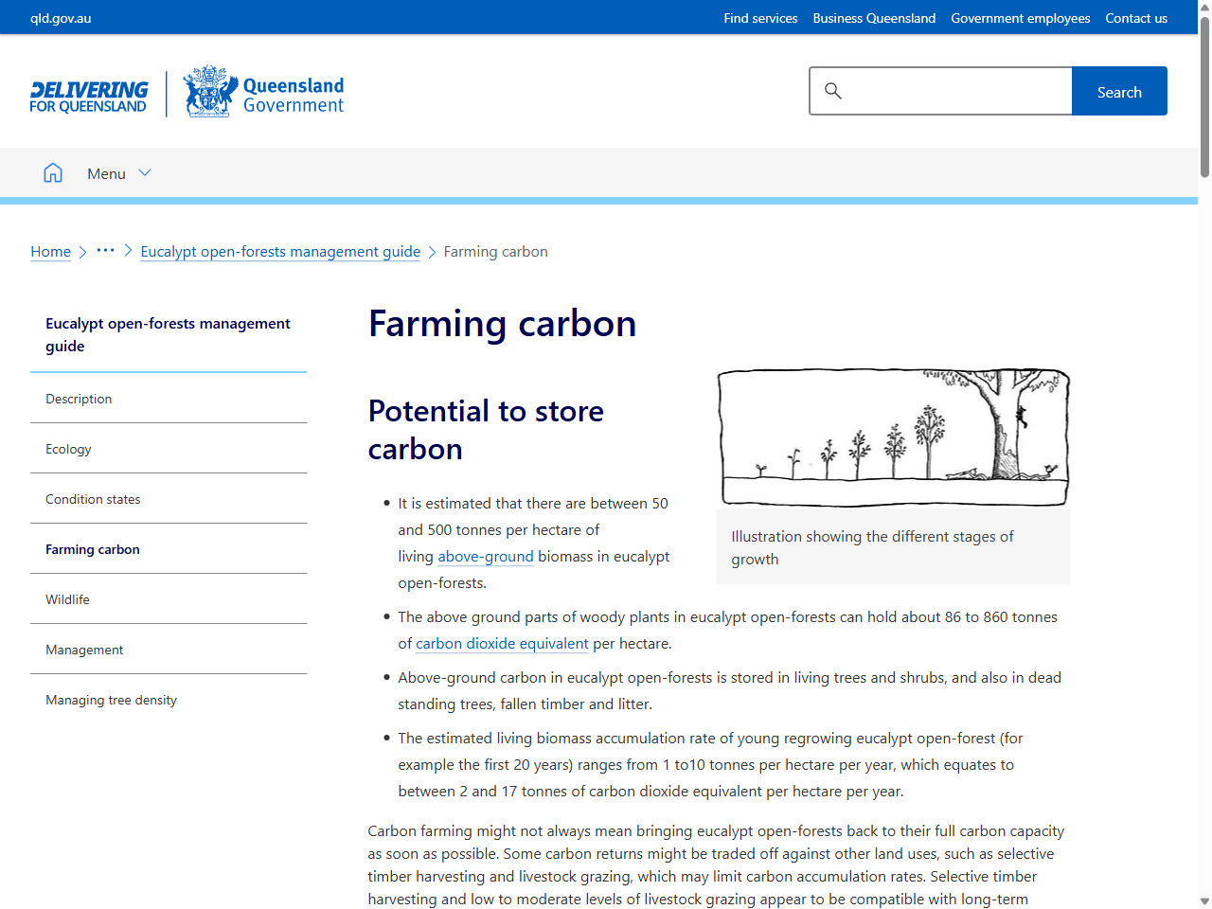Image resolution: width=1212 pixels, height=909 pixels.
Task: Click the illustration caption text
Action: pyautogui.click(x=872, y=547)
